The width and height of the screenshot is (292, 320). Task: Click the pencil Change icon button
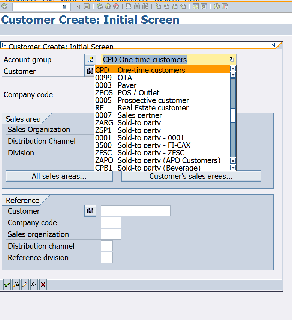25,285
